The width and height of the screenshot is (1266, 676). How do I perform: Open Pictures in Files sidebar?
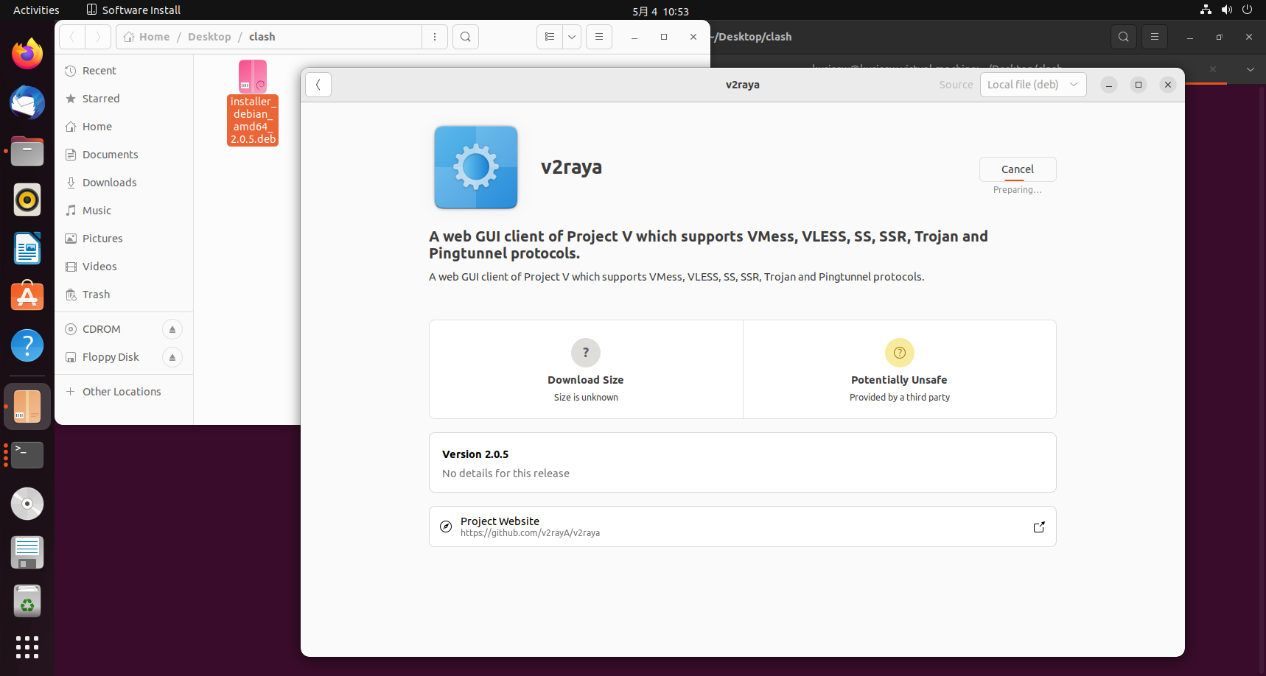point(124,239)
